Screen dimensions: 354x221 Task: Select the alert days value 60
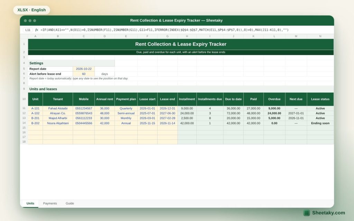pyautogui.click(x=84, y=74)
